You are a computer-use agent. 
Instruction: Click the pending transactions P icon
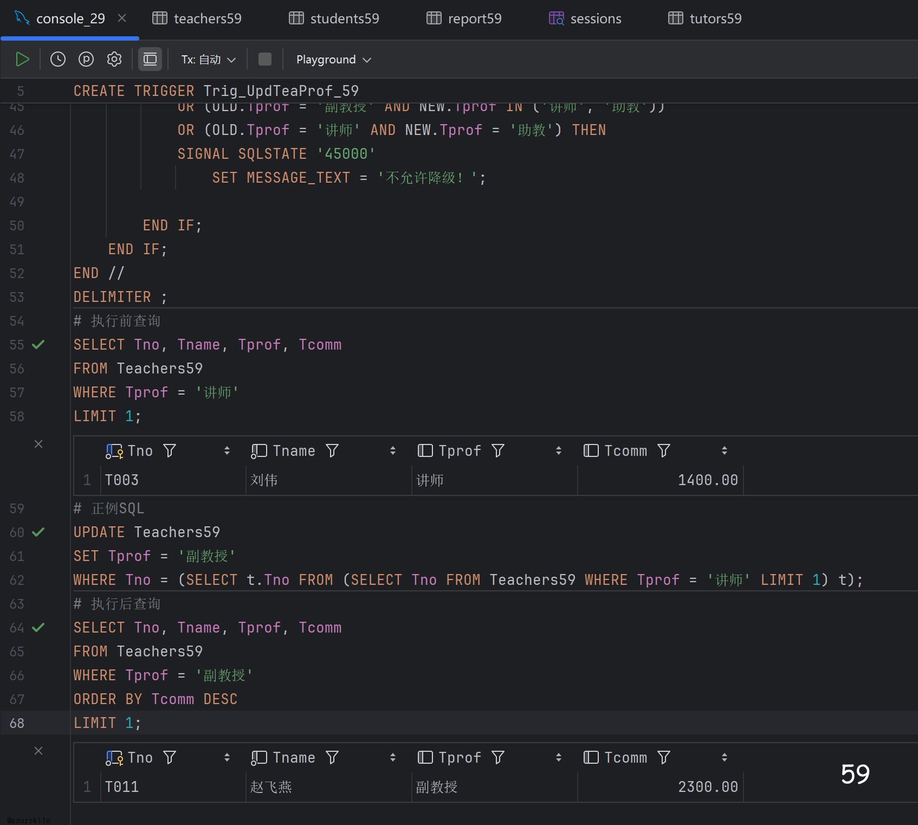tap(86, 59)
